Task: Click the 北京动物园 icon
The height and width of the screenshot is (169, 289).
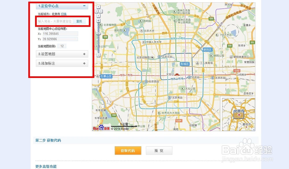Action: 152,57
